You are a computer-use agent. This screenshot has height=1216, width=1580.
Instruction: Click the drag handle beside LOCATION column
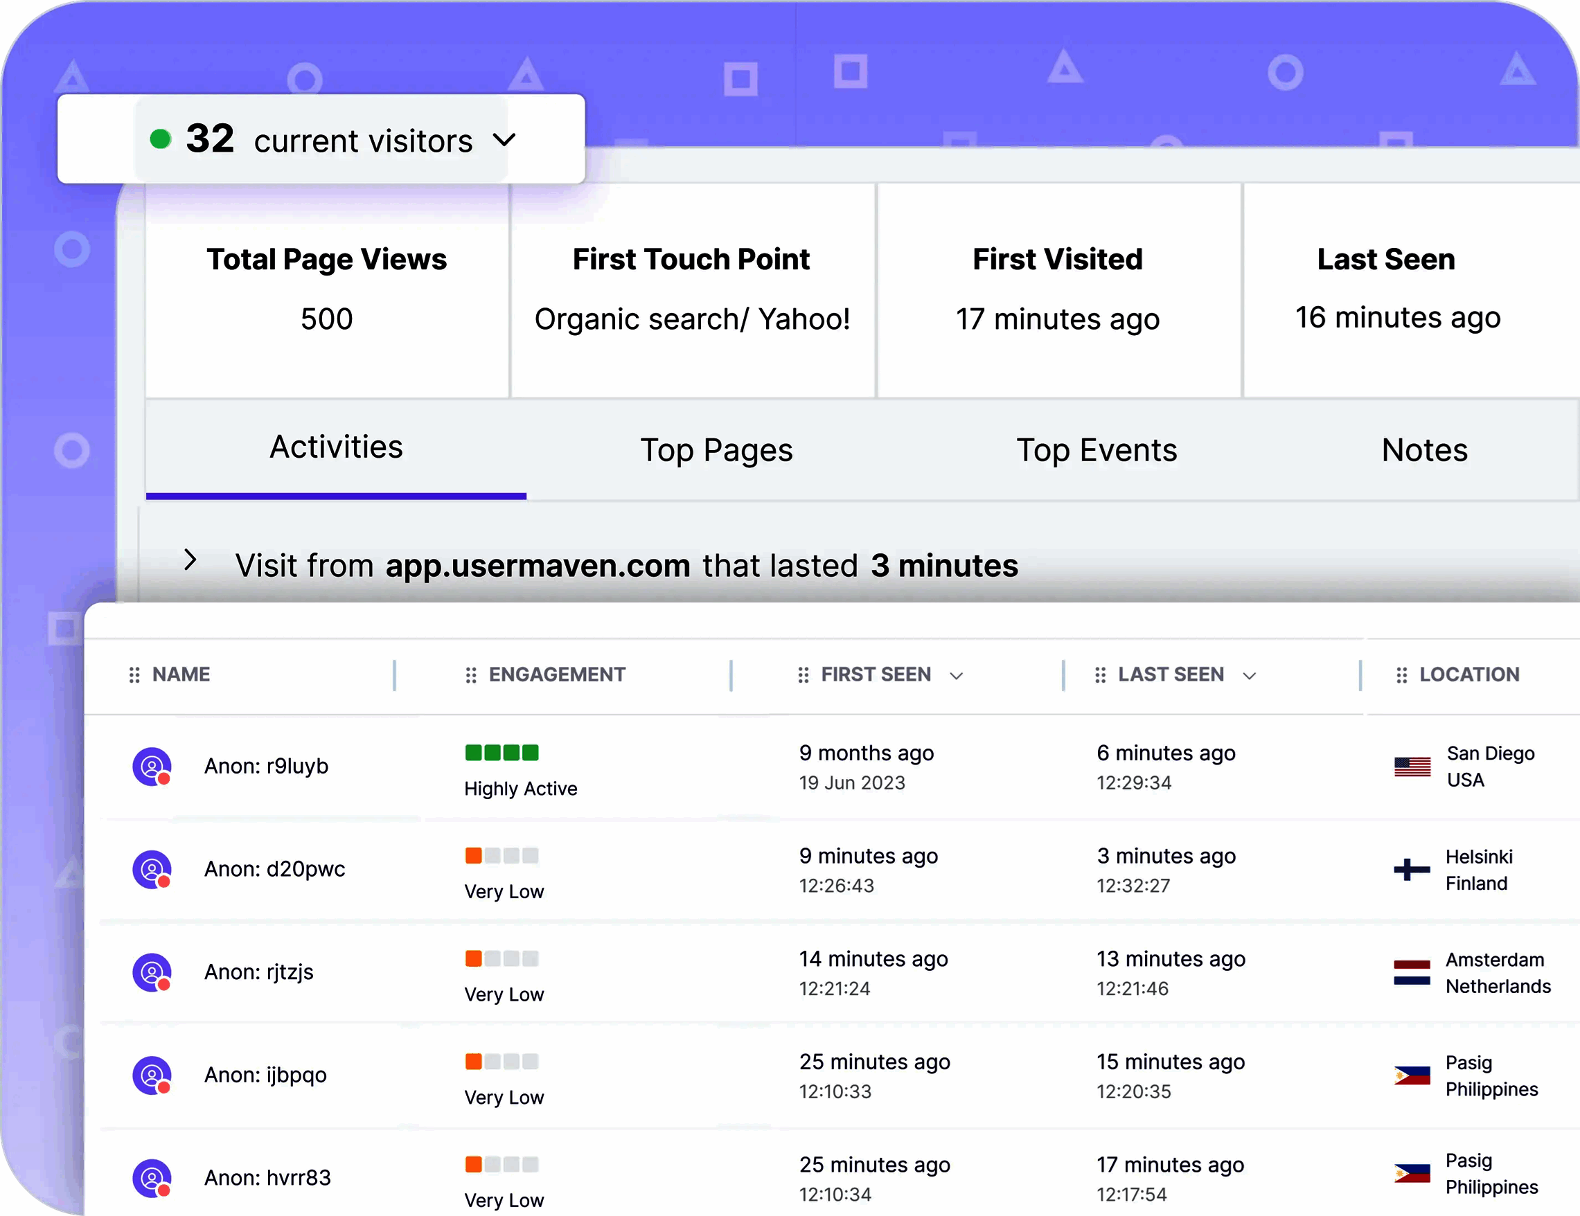(1401, 675)
